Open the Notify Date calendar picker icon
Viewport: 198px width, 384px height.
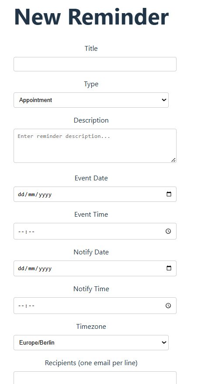pyautogui.click(x=169, y=268)
